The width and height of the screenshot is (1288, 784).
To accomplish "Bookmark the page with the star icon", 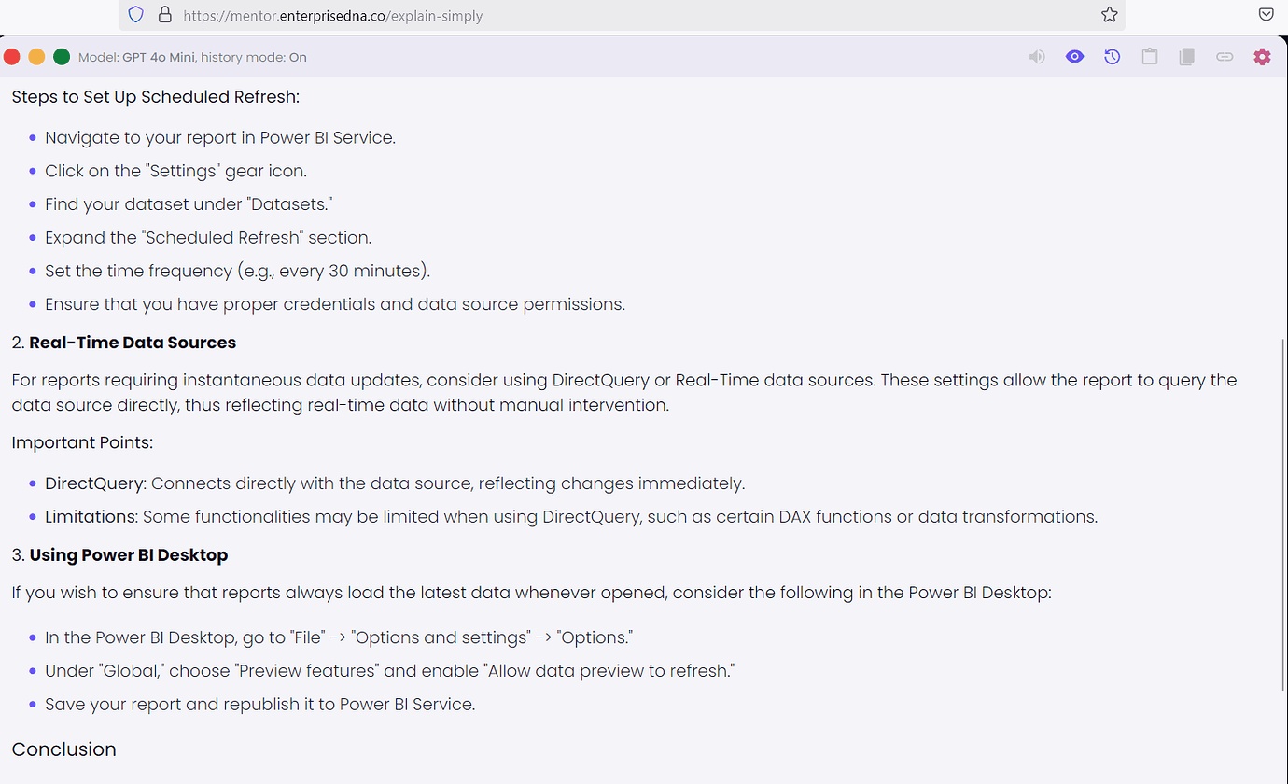I will pyautogui.click(x=1109, y=14).
